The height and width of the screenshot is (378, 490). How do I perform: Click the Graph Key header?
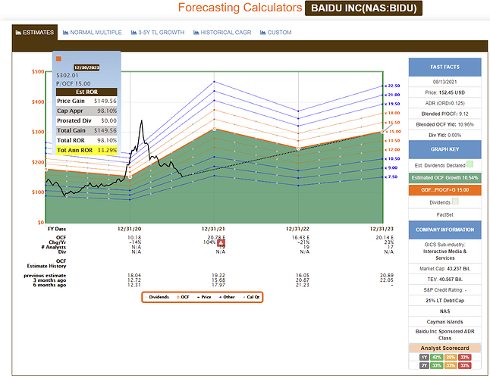[x=444, y=149]
